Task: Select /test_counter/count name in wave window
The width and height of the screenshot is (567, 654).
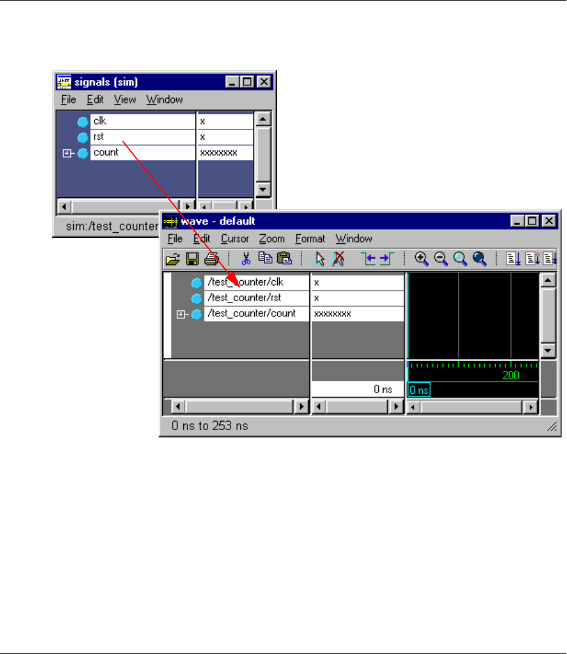Action: pos(257,313)
